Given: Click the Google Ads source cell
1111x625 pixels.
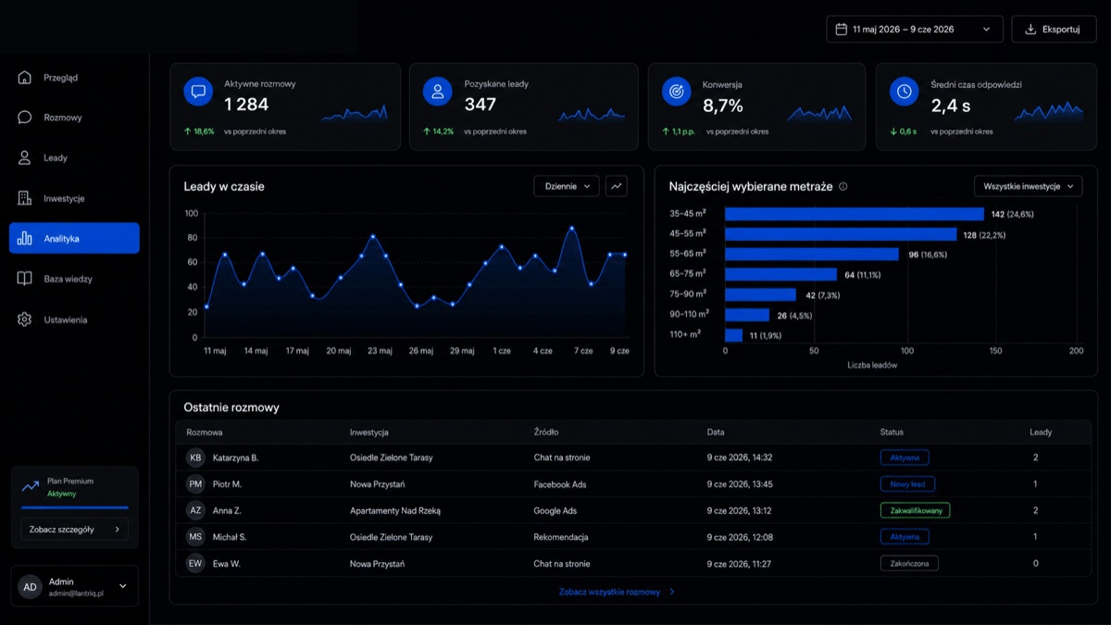Looking at the screenshot, I should pyautogui.click(x=555, y=510).
